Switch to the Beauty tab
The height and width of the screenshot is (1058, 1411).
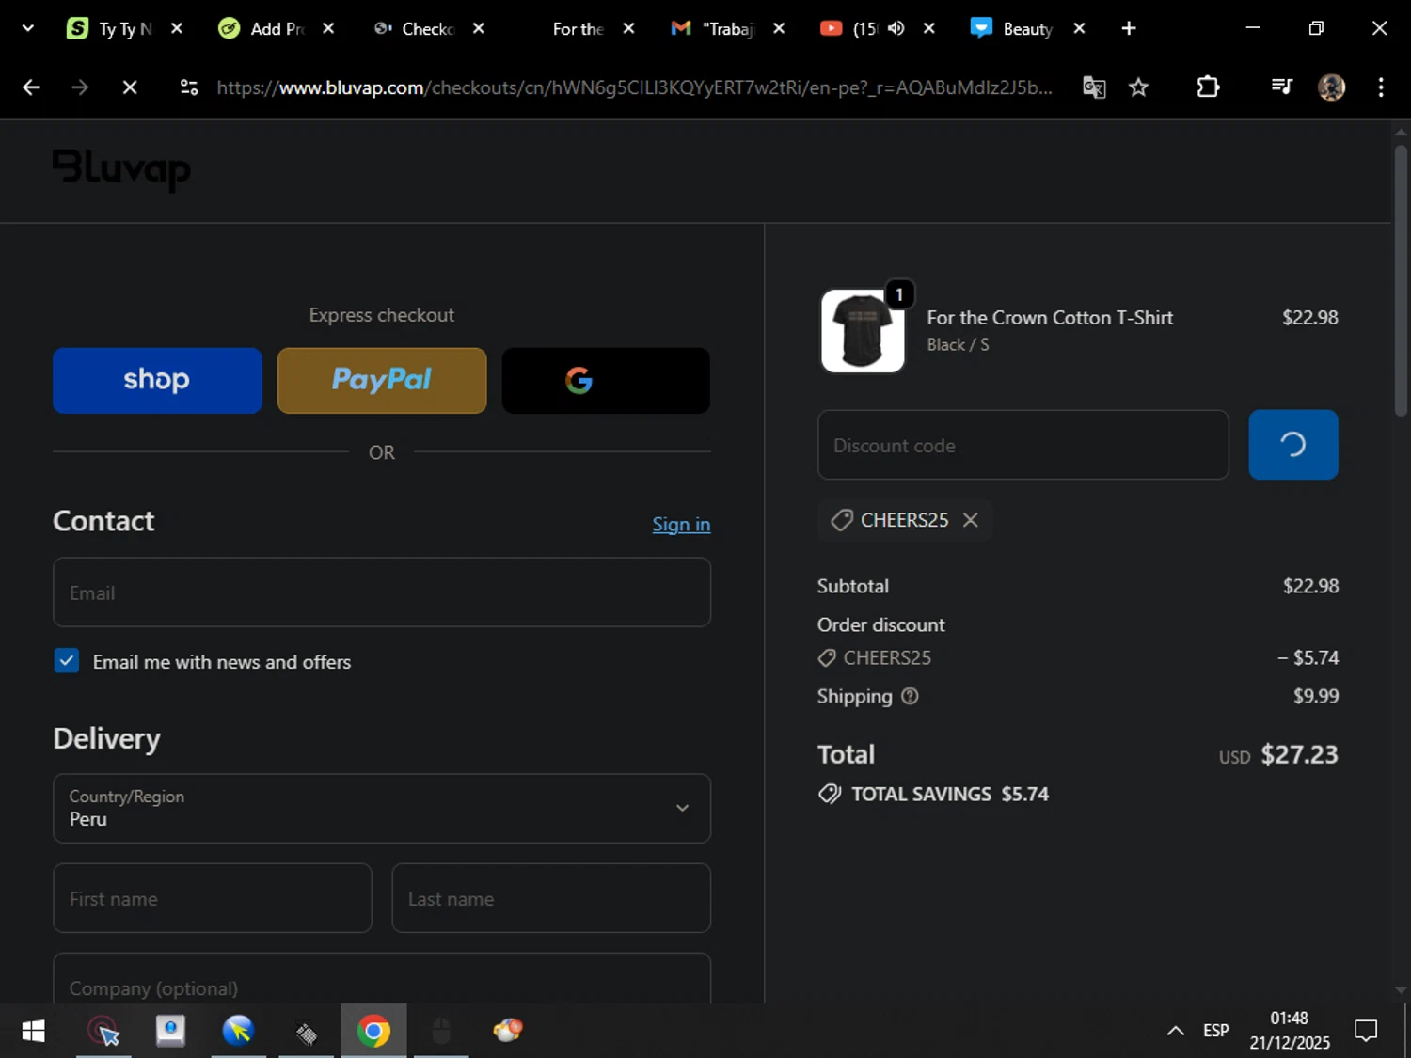point(1014,28)
